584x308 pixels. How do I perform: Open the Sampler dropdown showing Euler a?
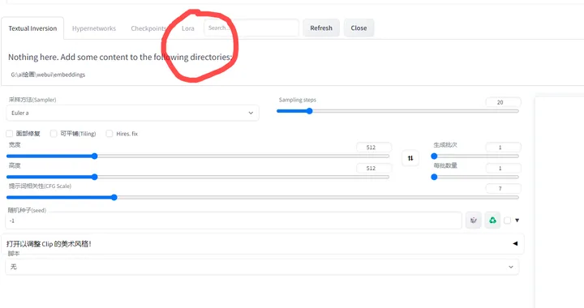point(132,113)
